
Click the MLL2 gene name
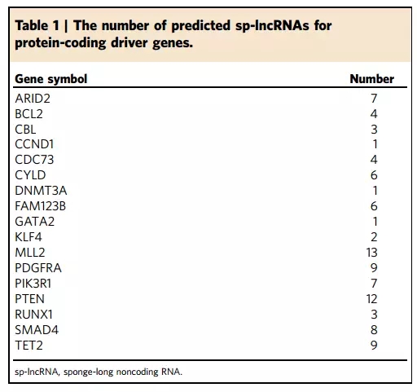pyautogui.click(x=30, y=253)
